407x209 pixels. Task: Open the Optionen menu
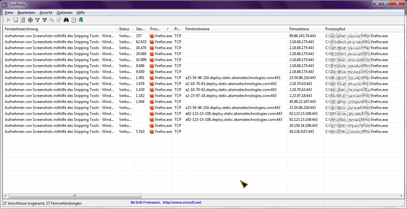click(x=64, y=13)
